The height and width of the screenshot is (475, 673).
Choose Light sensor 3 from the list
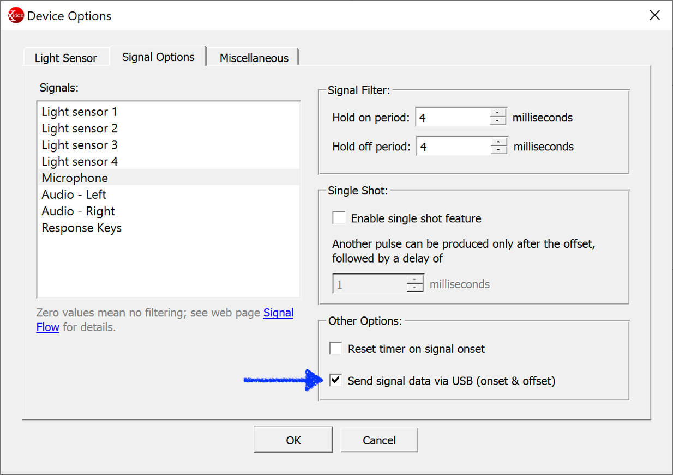click(x=79, y=145)
